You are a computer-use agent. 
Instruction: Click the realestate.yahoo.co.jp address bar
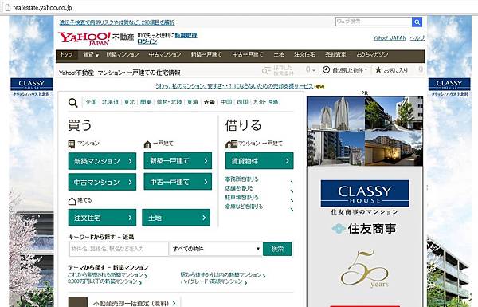239,8
